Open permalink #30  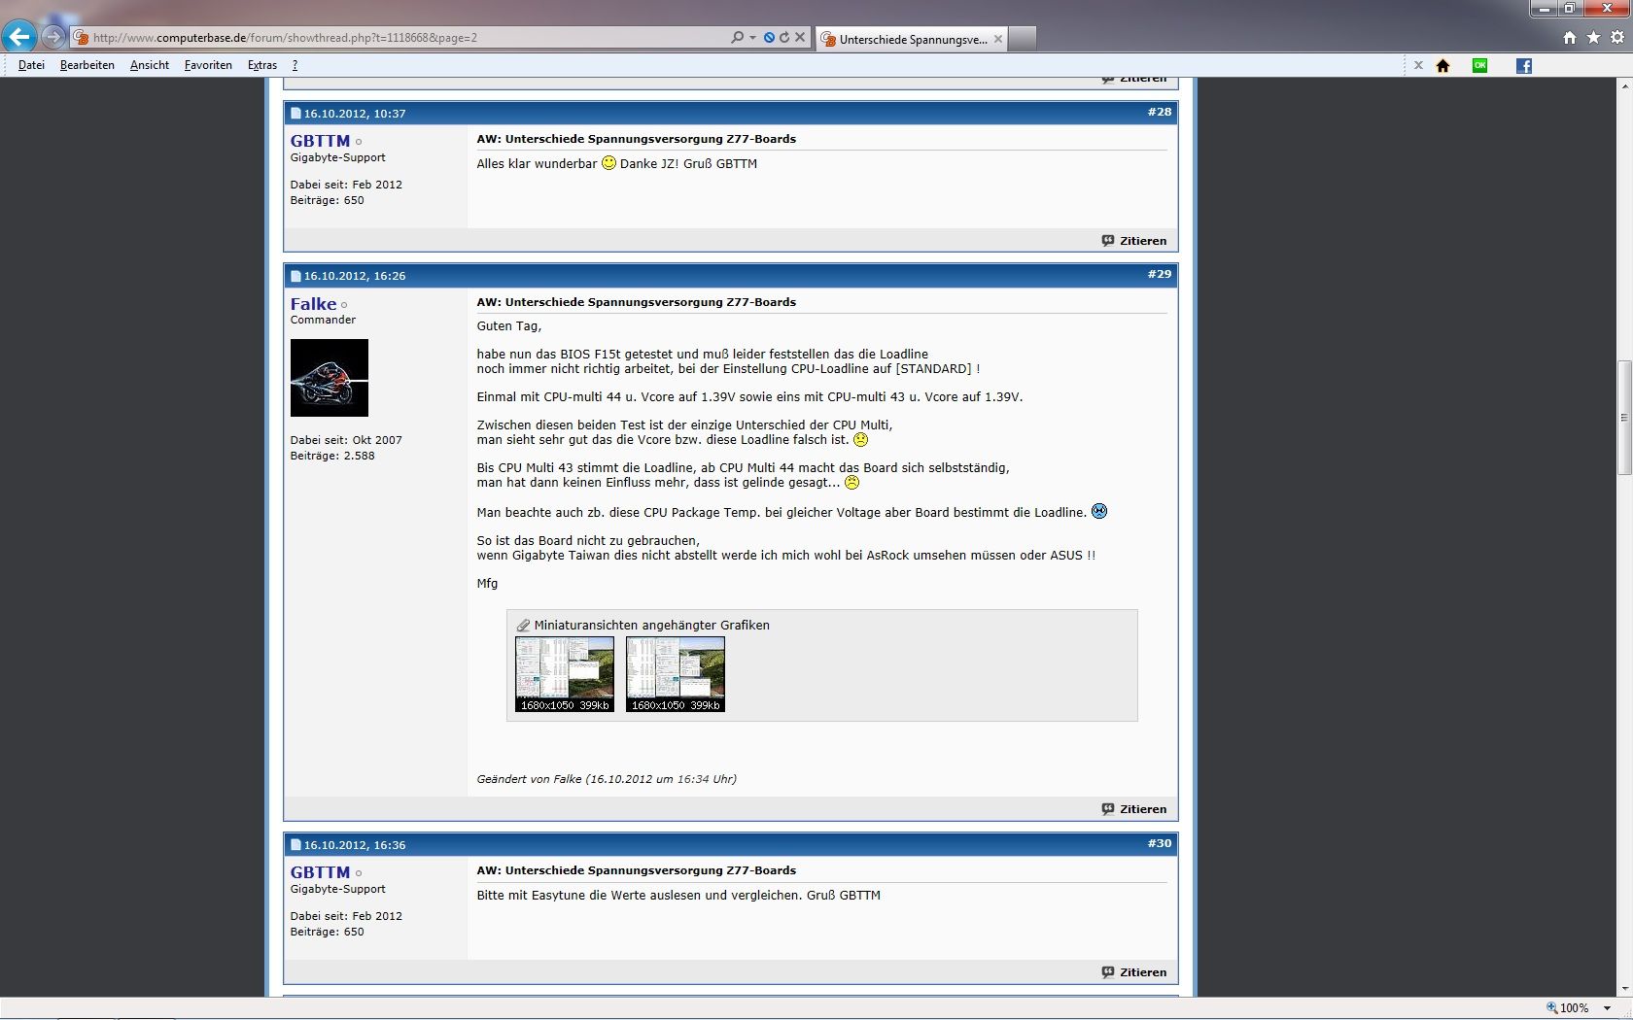(1159, 843)
